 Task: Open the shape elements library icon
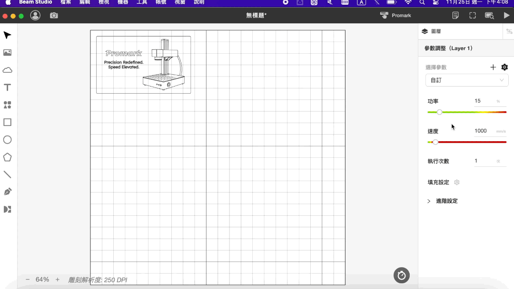pyautogui.click(x=7, y=105)
